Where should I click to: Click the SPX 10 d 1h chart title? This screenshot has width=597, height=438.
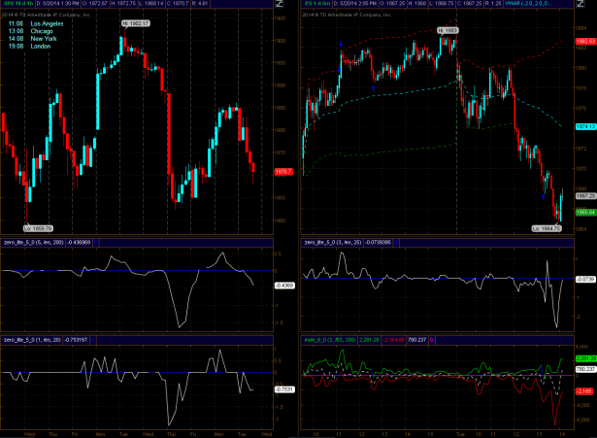pyautogui.click(x=17, y=4)
